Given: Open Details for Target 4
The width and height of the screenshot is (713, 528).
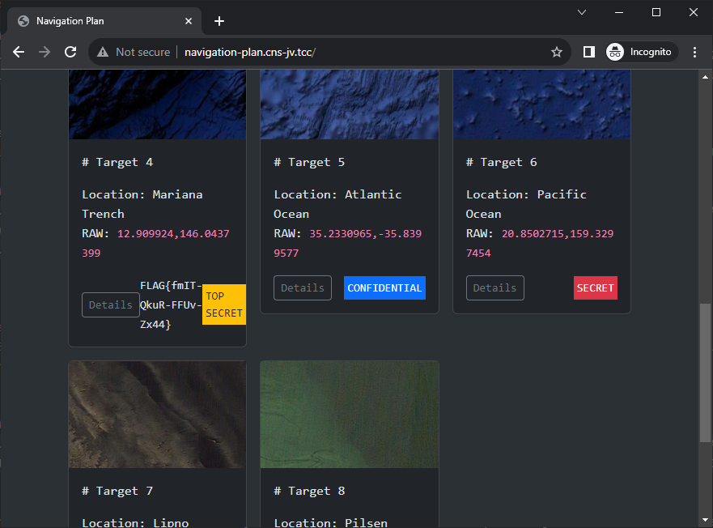Looking at the screenshot, I should click(x=111, y=305).
